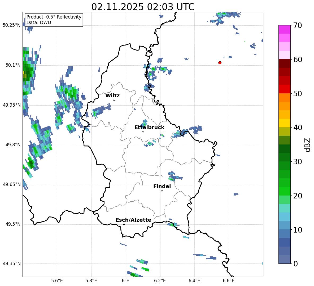Viewport: 314px width, 286px height.
Task: Click the 70 tick on the colorbar
Action: (x=297, y=26)
